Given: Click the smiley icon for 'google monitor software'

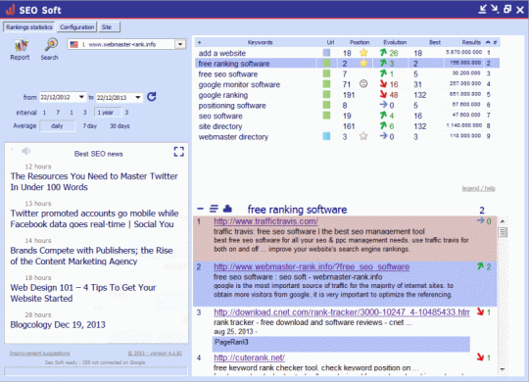Looking at the screenshot, I should (x=363, y=83).
